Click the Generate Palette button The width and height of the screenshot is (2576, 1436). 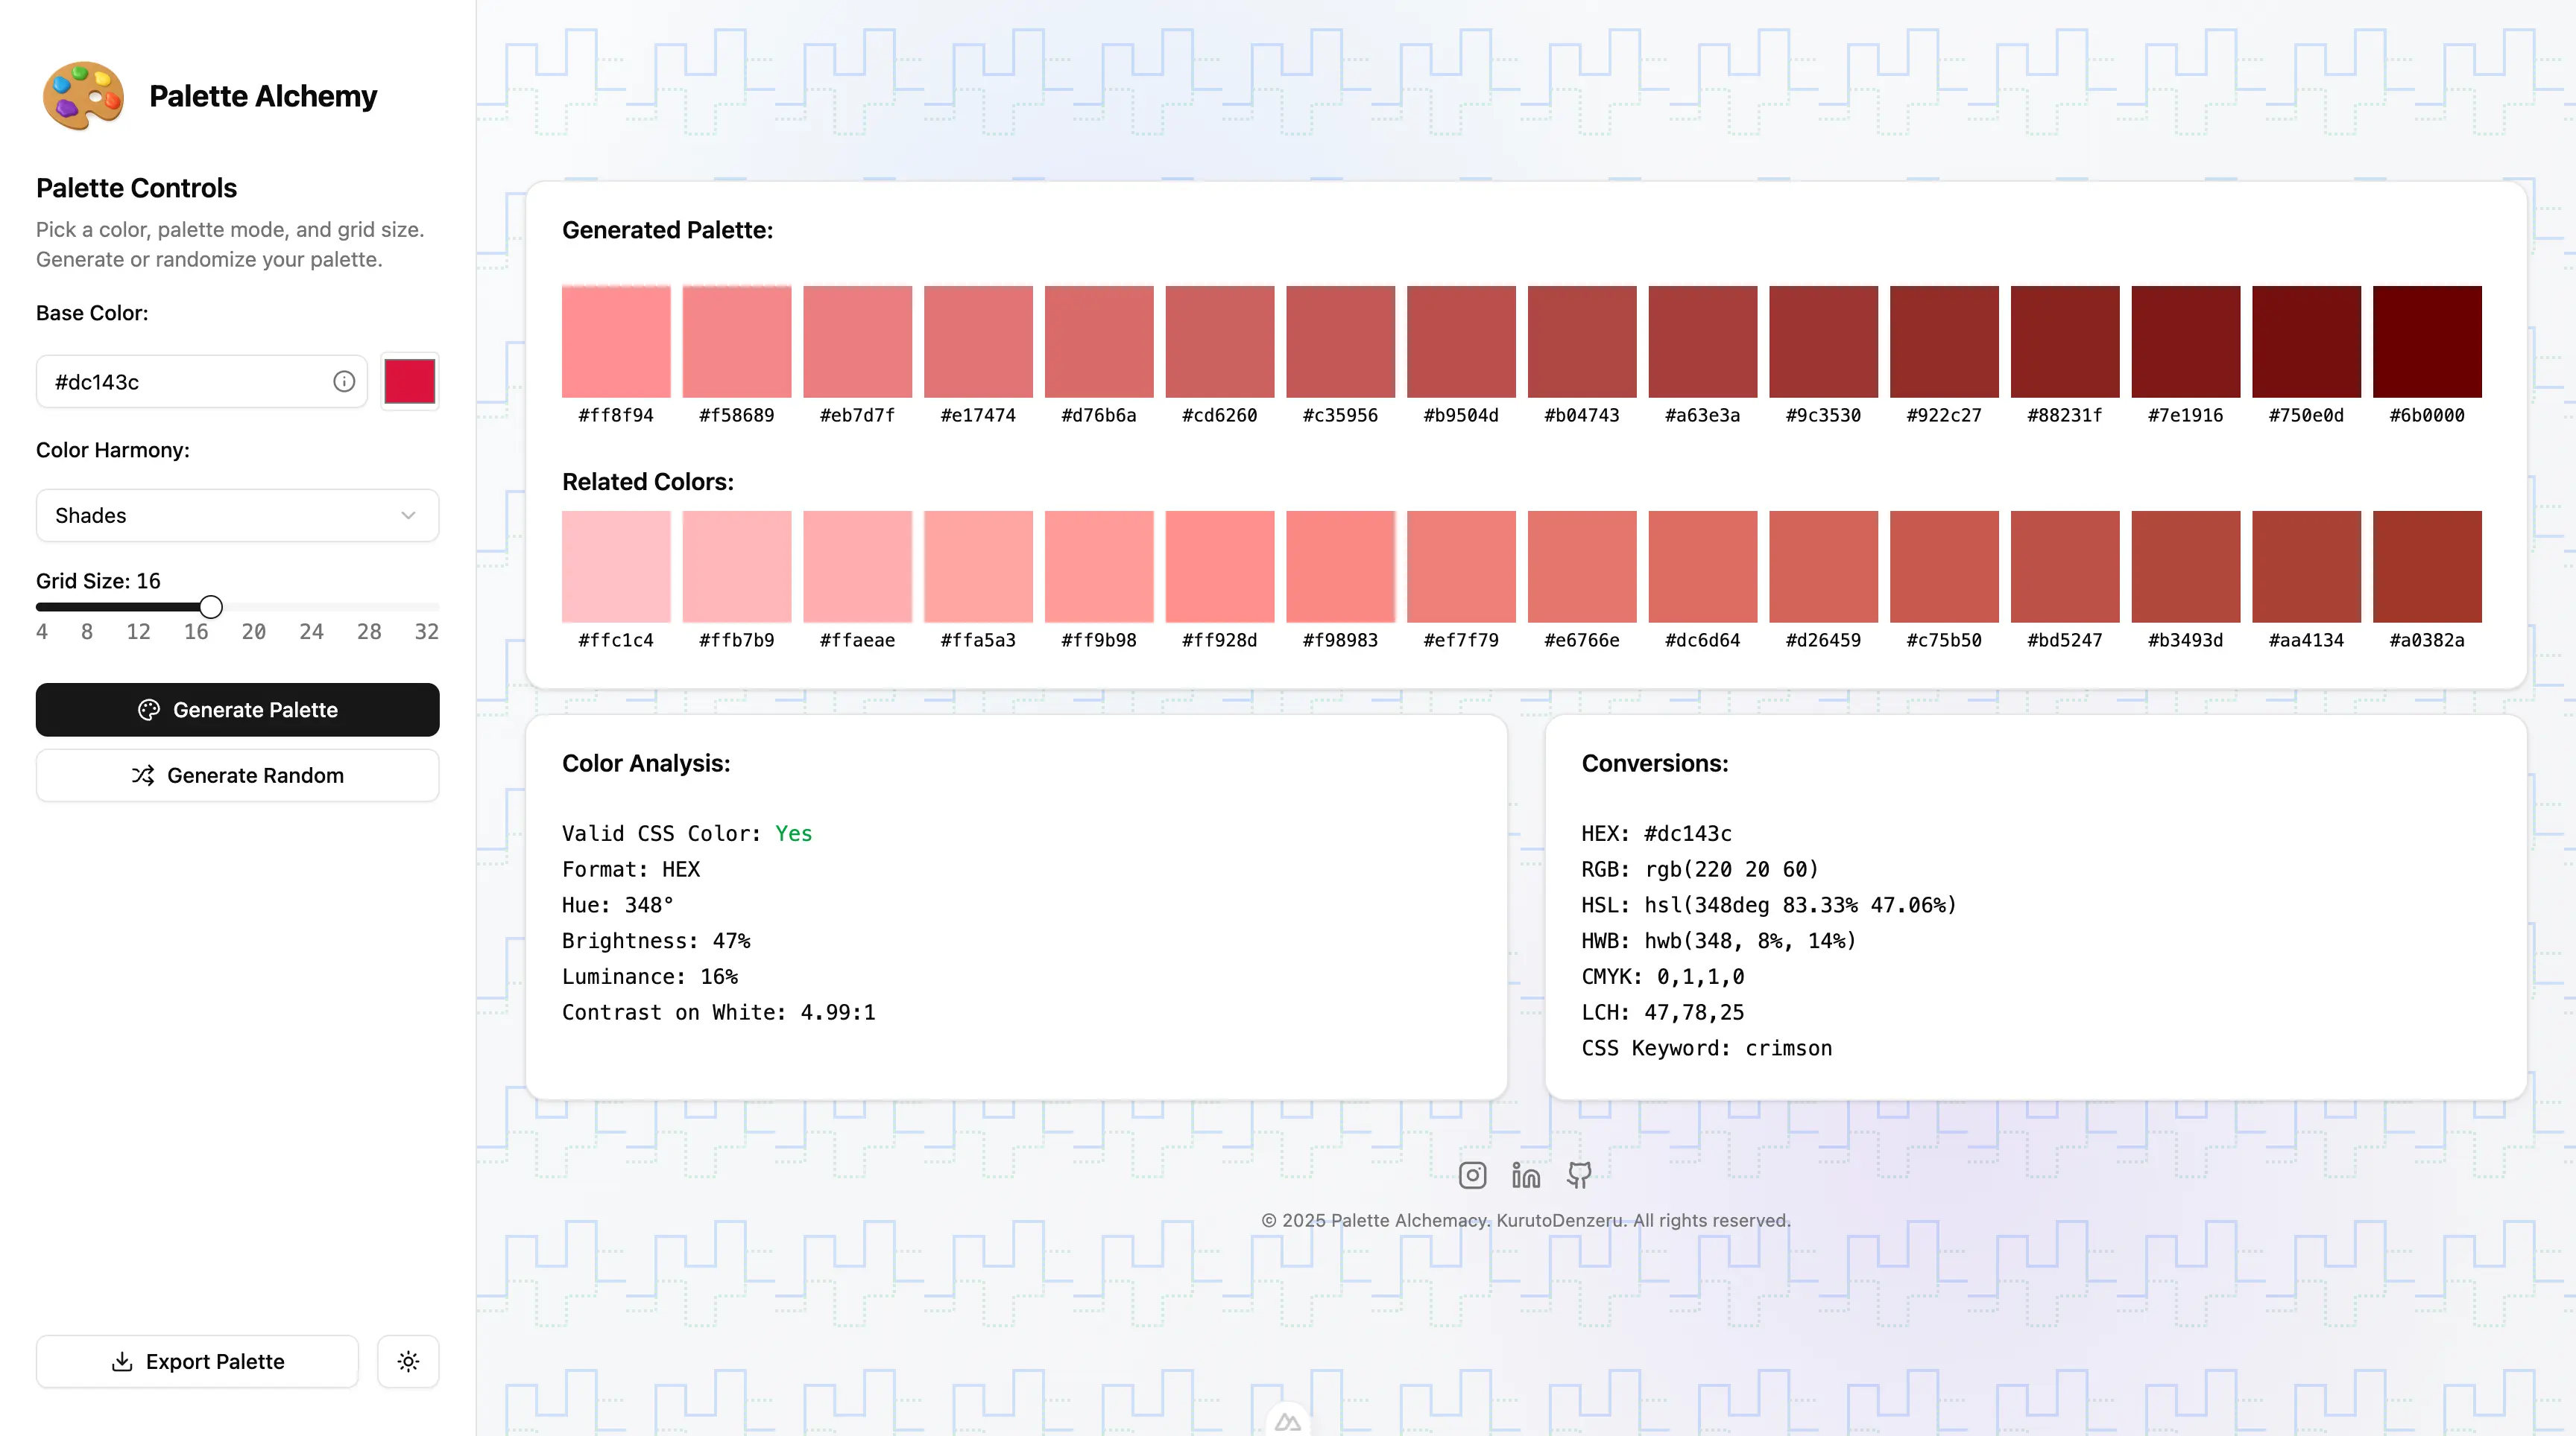click(x=237, y=710)
